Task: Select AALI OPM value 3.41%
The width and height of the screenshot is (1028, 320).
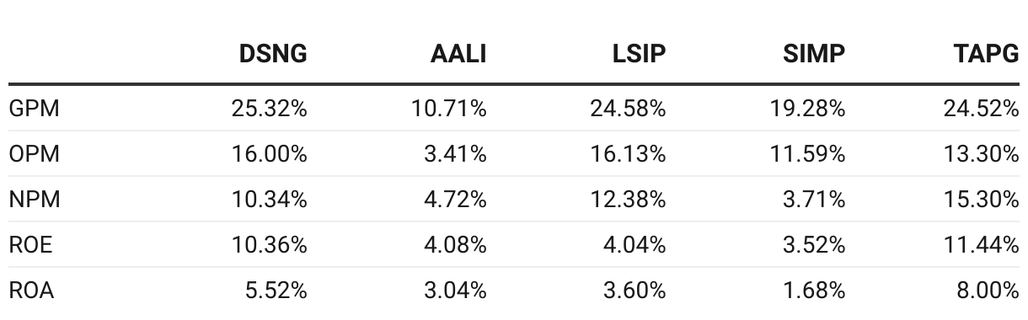Action: tap(455, 154)
